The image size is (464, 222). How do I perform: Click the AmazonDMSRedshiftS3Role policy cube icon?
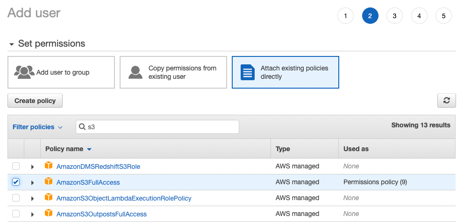point(49,166)
